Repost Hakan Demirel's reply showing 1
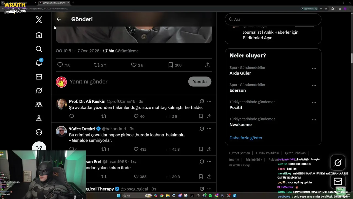The height and width of the screenshot is (199, 353). [104, 149]
